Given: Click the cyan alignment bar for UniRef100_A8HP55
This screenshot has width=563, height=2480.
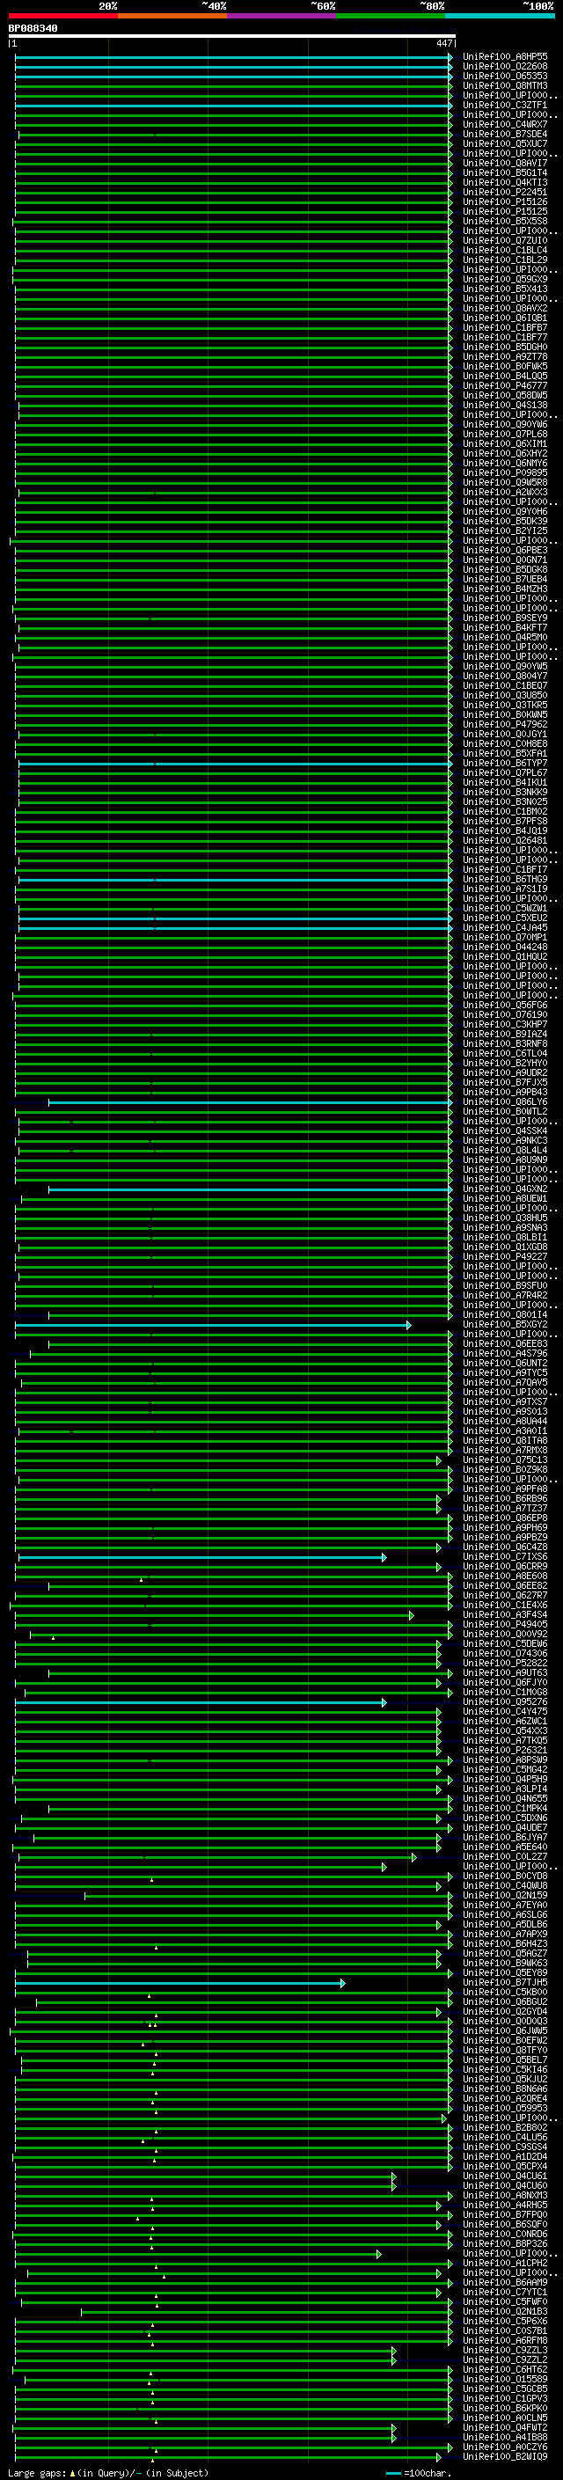Looking at the screenshot, I should click(233, 58).
